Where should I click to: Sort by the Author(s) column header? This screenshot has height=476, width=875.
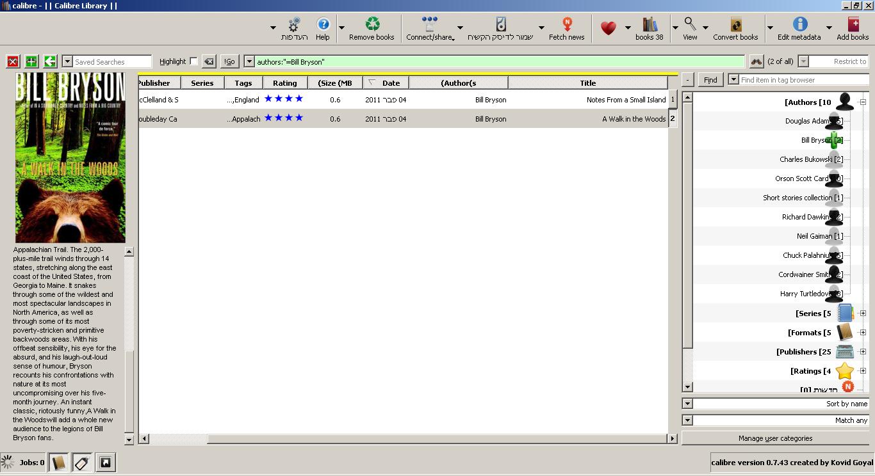(459, 83)
